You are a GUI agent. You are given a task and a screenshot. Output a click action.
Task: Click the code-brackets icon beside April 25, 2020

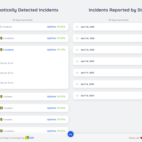click(77, 38)
